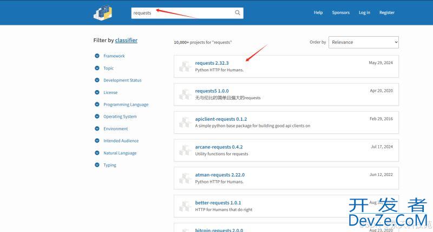
Task: Expand the Topic filter chevron
Action: tap(97, 68)
